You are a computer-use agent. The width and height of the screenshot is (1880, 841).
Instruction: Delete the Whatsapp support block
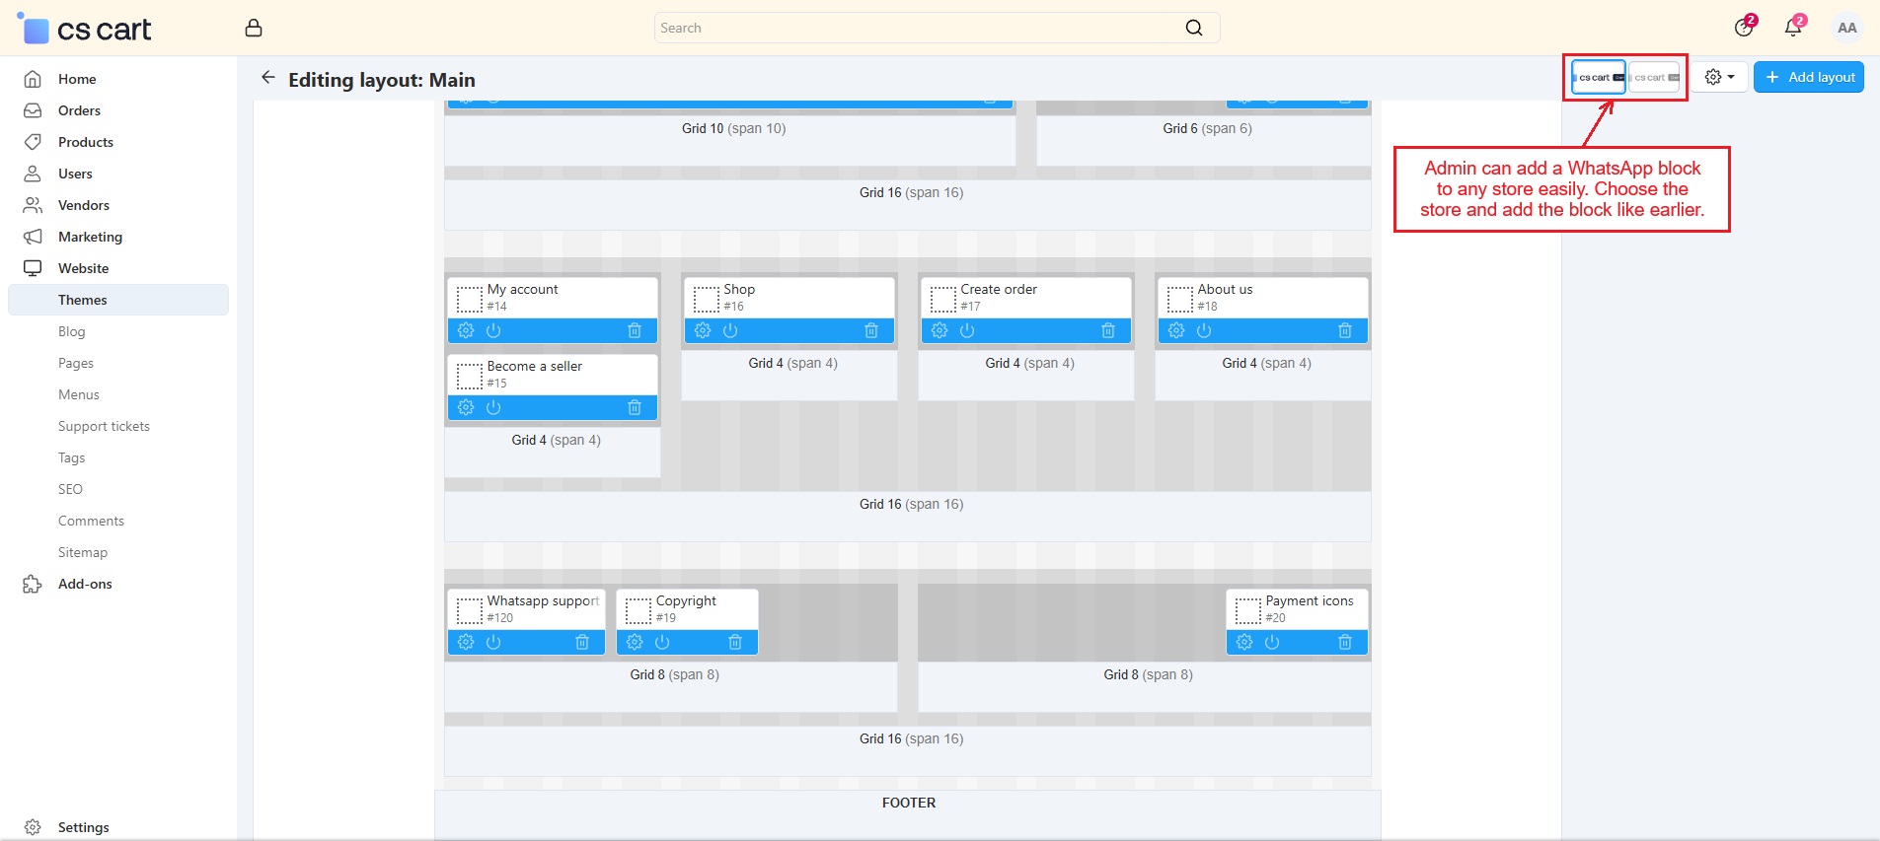click(582, 642)
